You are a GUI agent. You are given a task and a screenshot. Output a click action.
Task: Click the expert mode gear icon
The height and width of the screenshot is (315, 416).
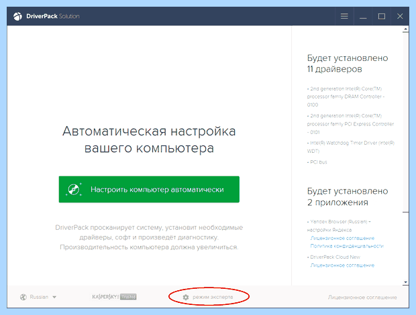[x=186, y=298]
